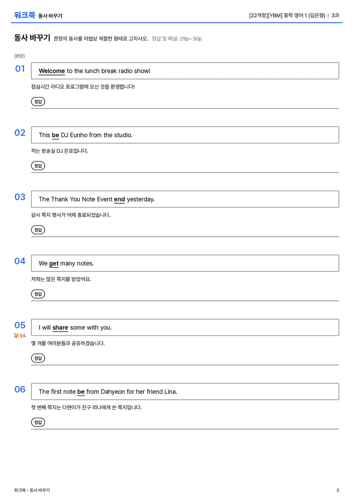Click the underlined verb 'share'
353x500 pixels.
60,328
